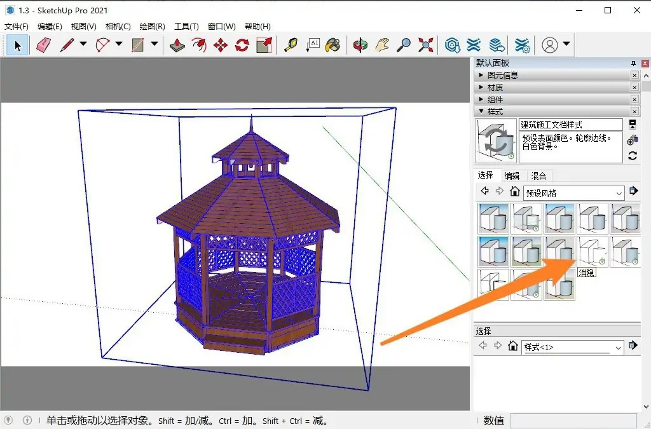This screenshot has height=429, width=651.
Task: Select the Eraser tool
Action: [43, 45]
